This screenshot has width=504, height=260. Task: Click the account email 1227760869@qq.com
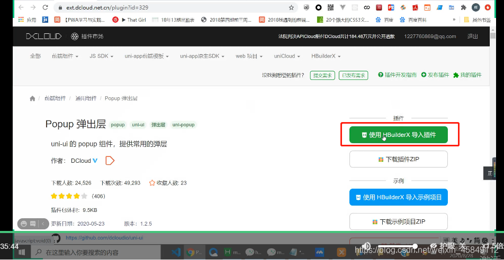(430, 36)
